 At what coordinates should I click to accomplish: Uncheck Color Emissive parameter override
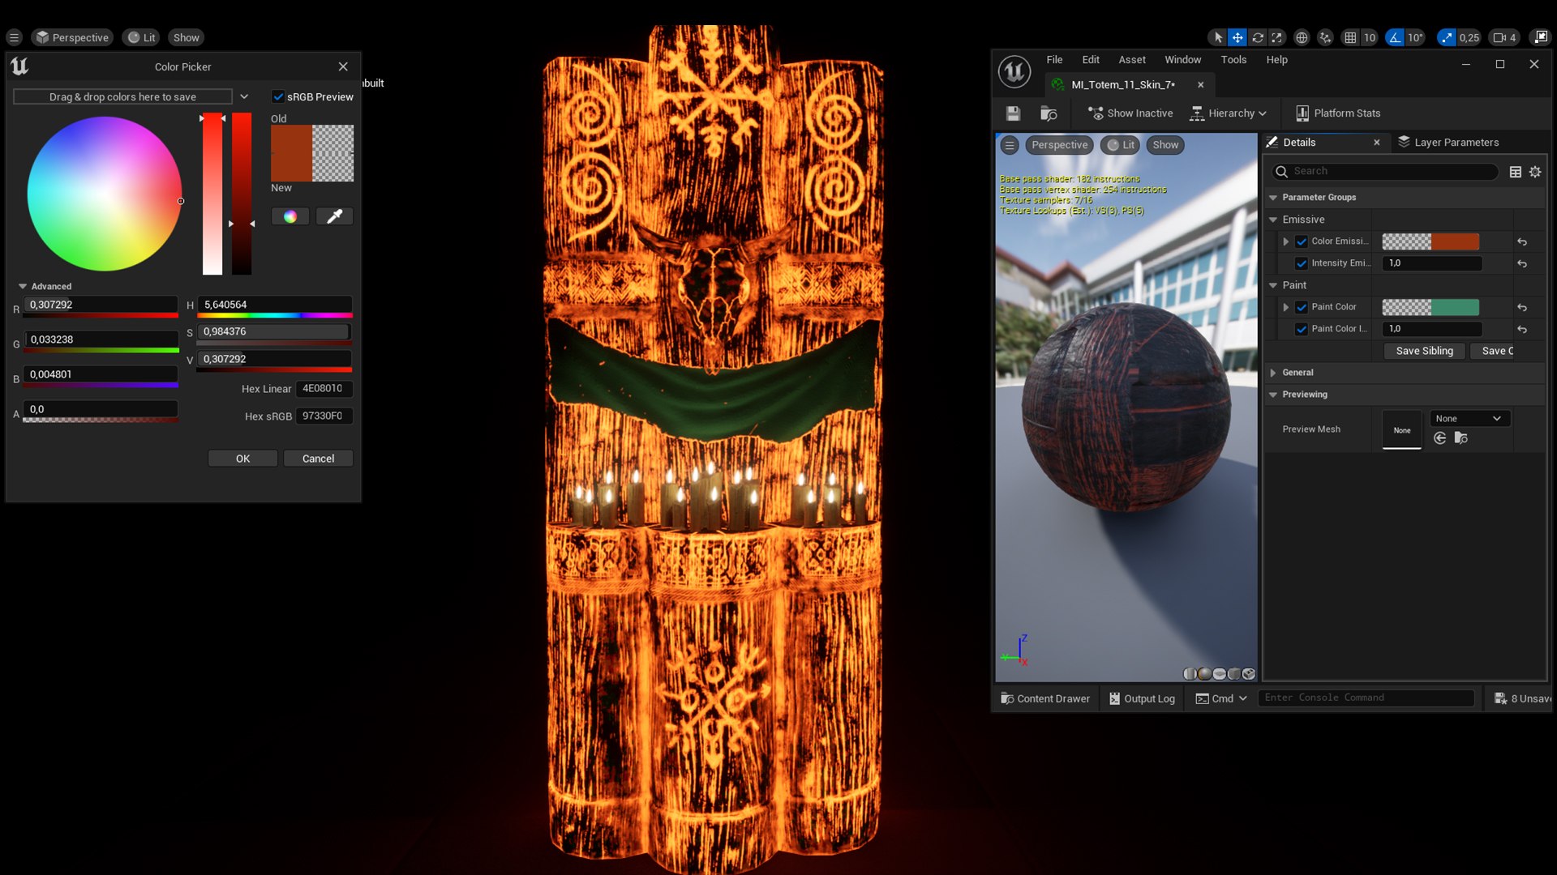click(x=1302, y=241)
